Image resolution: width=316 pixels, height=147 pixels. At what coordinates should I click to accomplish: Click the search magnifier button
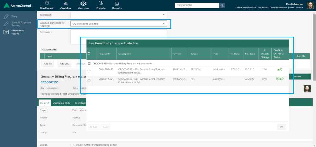[x=222, y=5]
